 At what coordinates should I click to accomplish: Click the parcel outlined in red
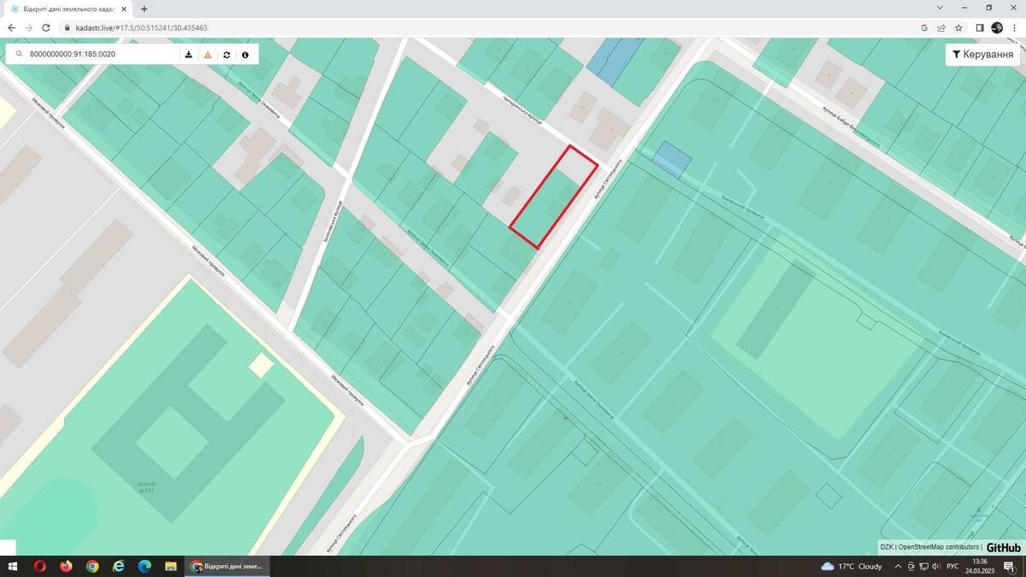click(553, 197)
